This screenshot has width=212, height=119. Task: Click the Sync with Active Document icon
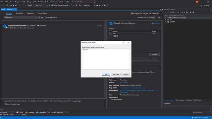[x=182, y=13]
